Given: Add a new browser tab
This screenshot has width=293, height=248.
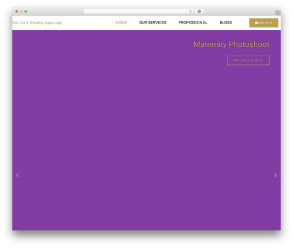Looking at the screenshot, I should click(x=278, y=13).
